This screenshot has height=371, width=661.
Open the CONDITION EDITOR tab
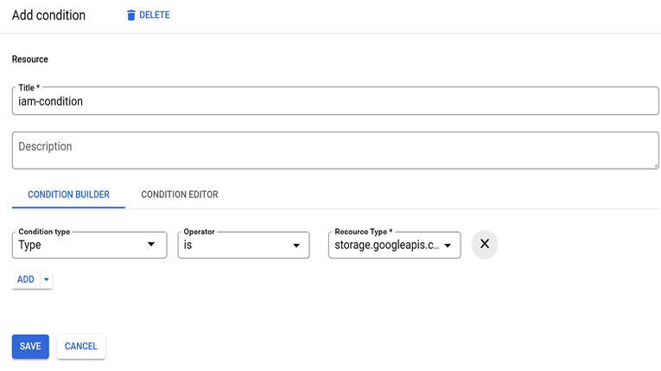(180, 195)
